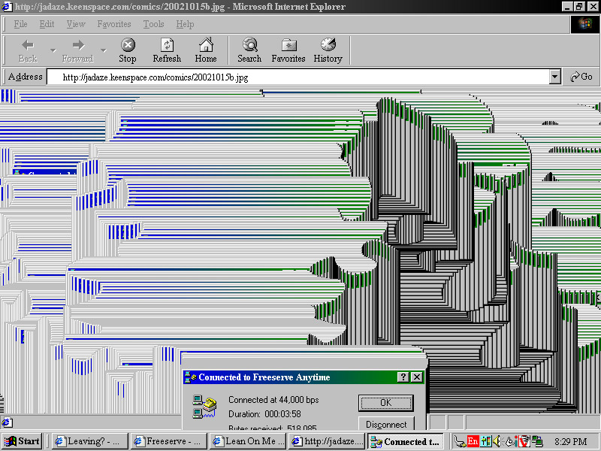The width and height of the screenshot is (601, 451).
Task: Click the Disconnect button
Action: pyautogui.click(x=386, y=425)
